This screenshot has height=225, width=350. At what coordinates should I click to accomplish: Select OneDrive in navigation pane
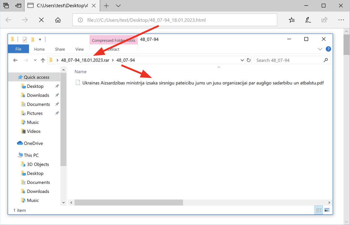coord(30,143)
